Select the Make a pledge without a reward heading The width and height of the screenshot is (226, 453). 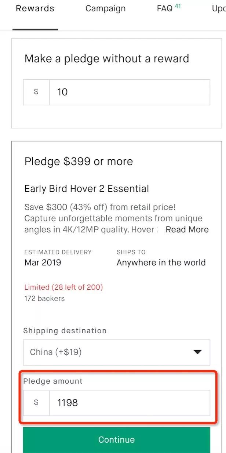click(107, 59)
